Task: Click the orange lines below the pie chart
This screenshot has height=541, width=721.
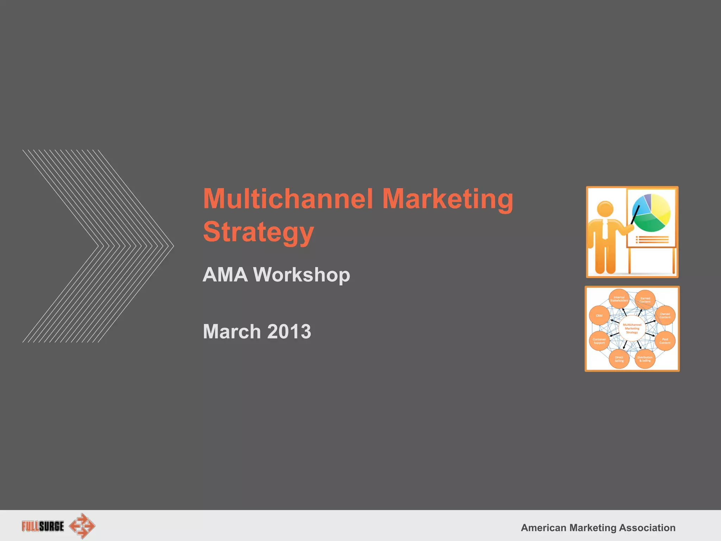Action: (x=652, y=240)
